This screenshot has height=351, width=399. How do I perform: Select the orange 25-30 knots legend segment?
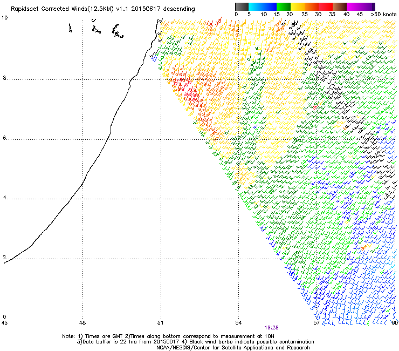312,6
